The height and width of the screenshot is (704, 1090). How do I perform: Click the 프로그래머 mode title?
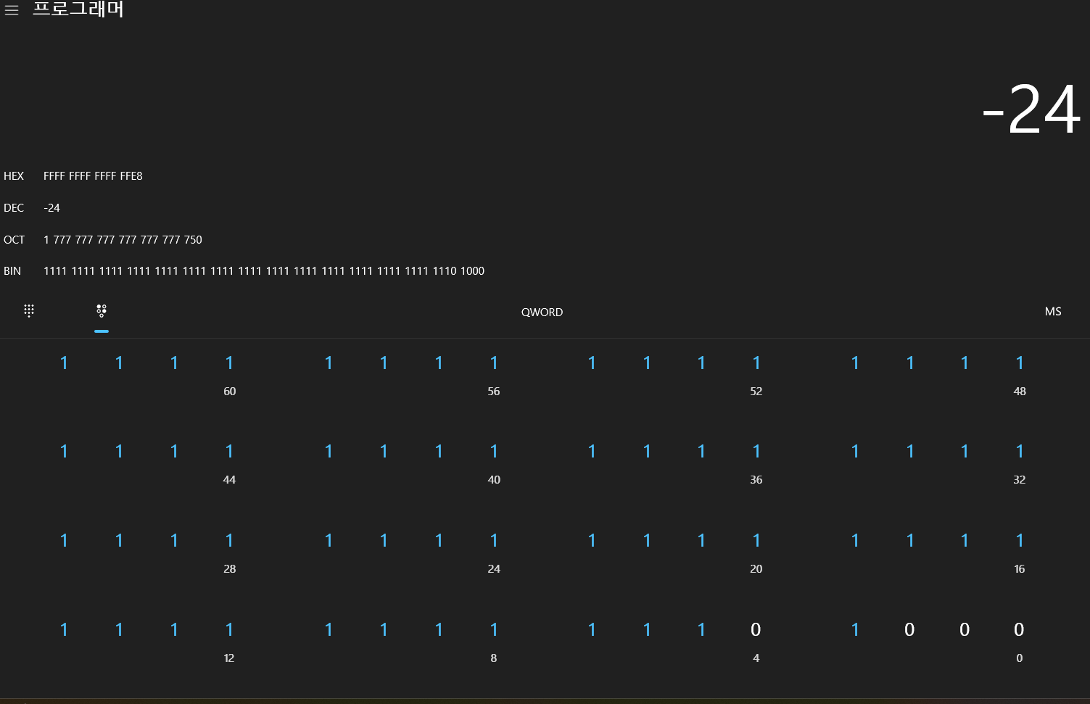78,9
